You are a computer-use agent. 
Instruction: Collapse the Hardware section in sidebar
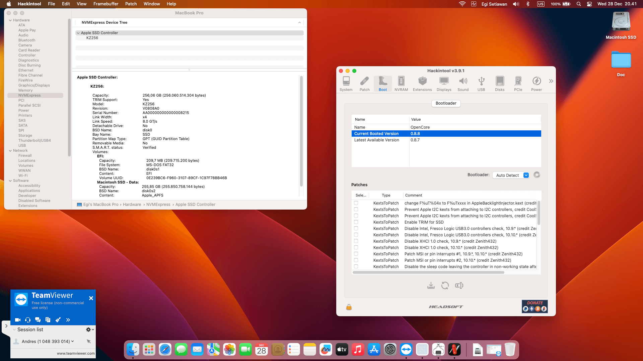pyautogui.click(x=10, y=20)
